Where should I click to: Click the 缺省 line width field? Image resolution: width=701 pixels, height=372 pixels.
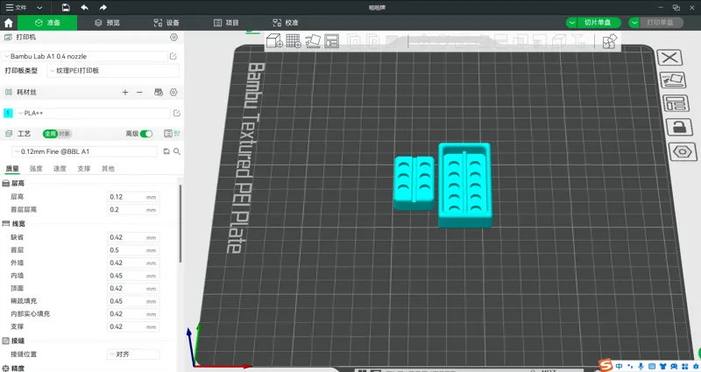pos(133,237)
